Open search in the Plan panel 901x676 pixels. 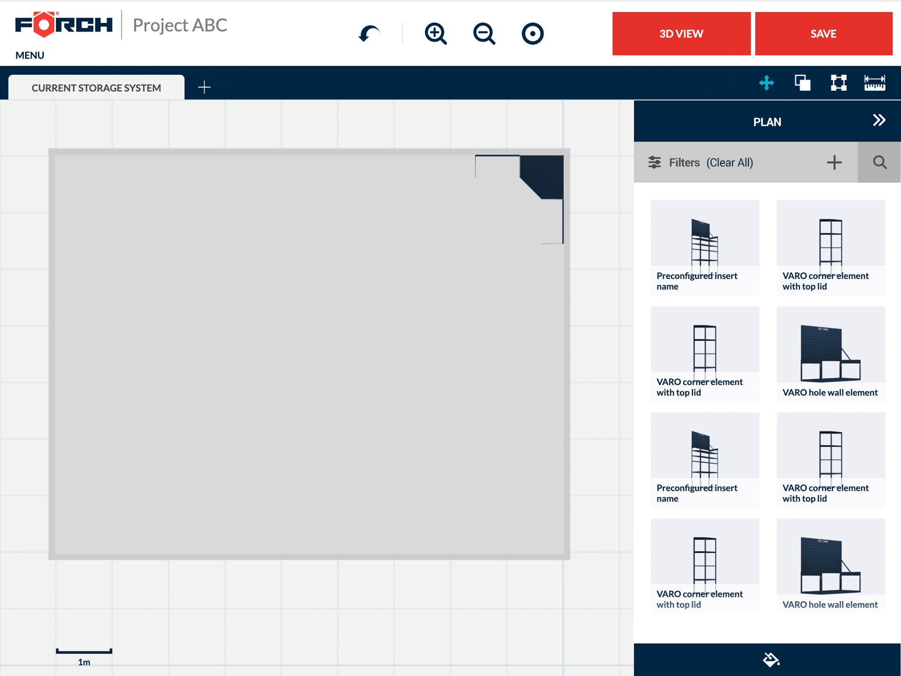[879, 162]
